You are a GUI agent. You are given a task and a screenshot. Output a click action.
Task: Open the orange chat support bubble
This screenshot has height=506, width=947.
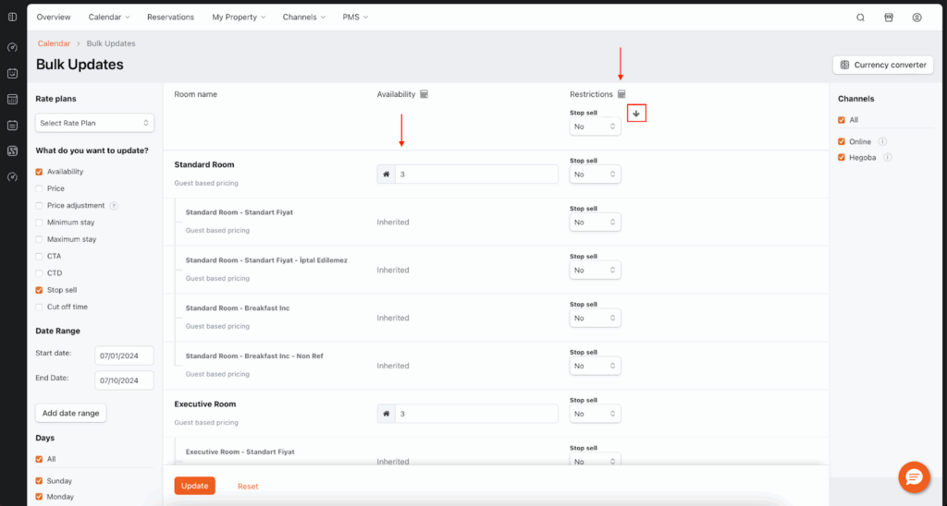(914, 476)
